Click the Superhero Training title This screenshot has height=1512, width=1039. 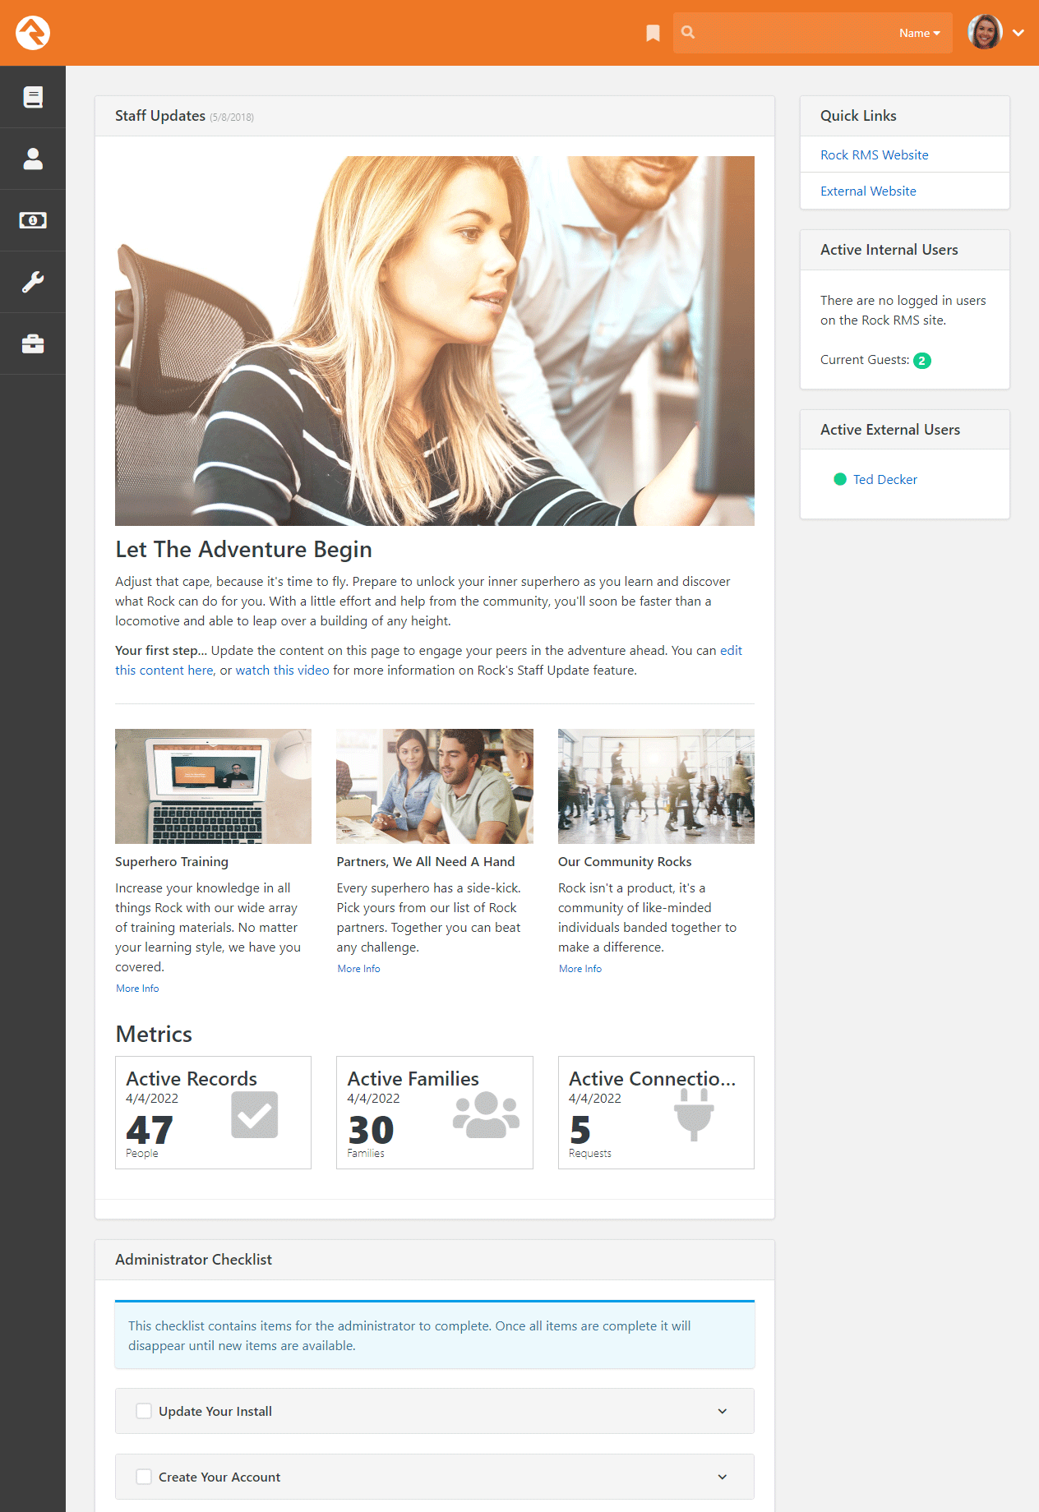click(172, 861)
